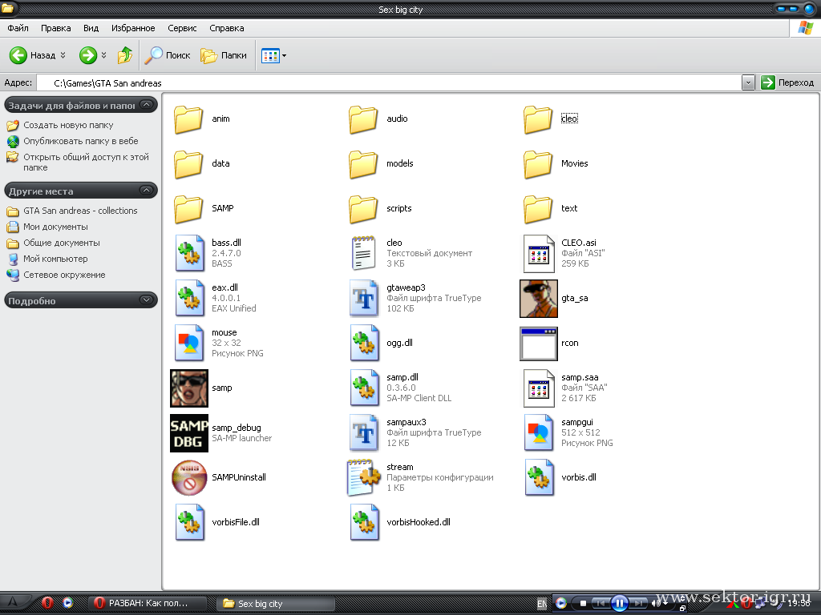Screen dimensions: 821x615
Task: Select the models folder
Action: click(363, 164)
